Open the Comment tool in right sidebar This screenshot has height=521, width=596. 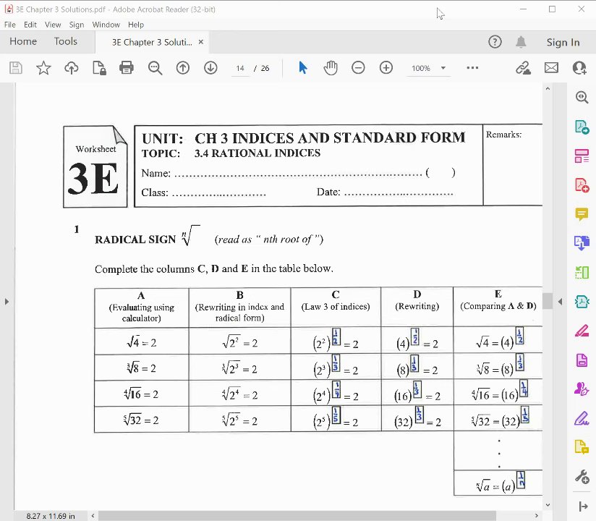(x=582, y=214)
